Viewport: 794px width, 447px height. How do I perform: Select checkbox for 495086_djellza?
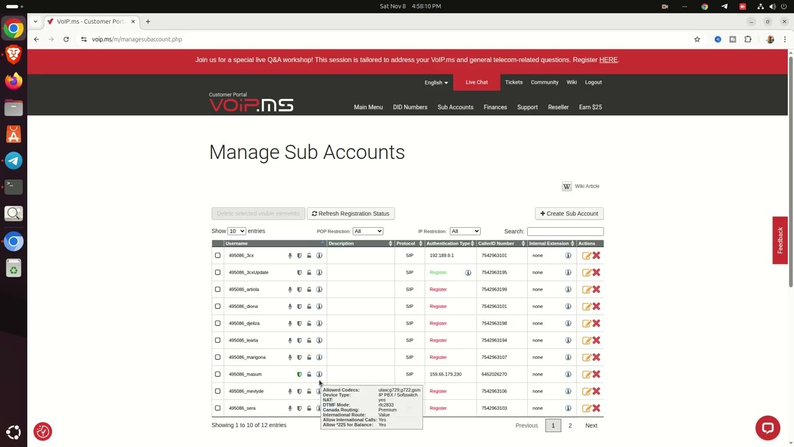tap(218, 323)
